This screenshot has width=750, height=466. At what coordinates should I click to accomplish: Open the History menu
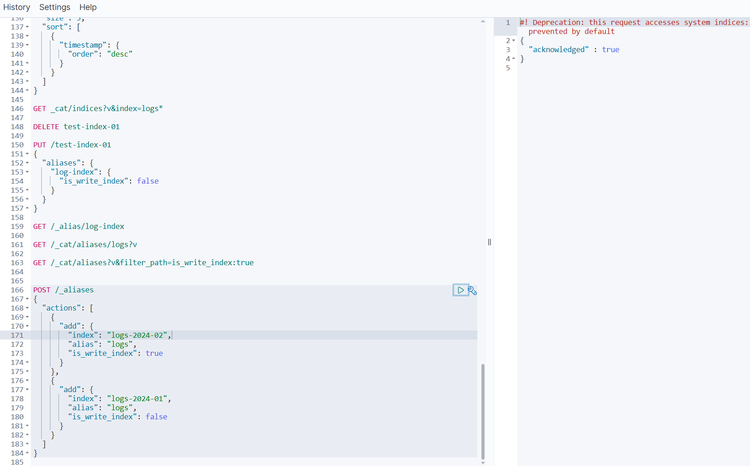pyautogui.click(x=17, y=7)
